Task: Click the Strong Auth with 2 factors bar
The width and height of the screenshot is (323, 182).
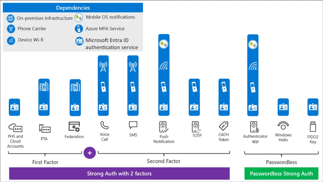Action: 119,174
